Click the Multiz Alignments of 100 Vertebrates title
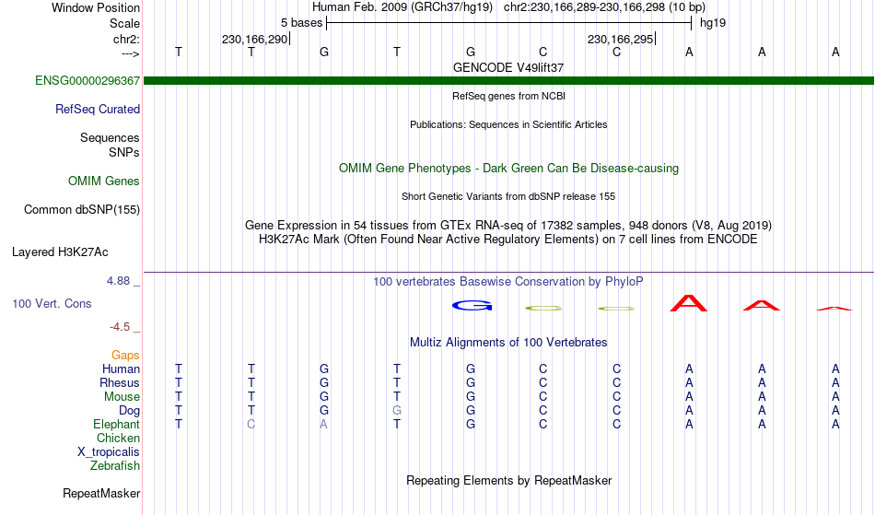The image size is (875, 515). (x=508, y=343)
